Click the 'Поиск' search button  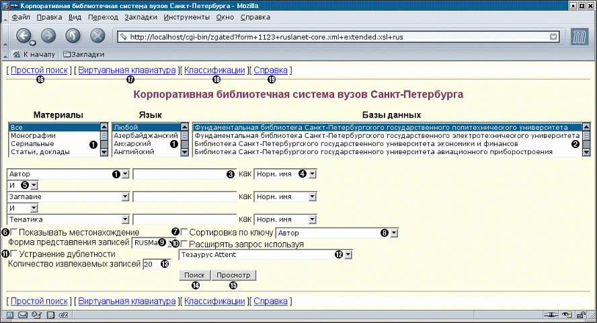[x=194, y=275]
